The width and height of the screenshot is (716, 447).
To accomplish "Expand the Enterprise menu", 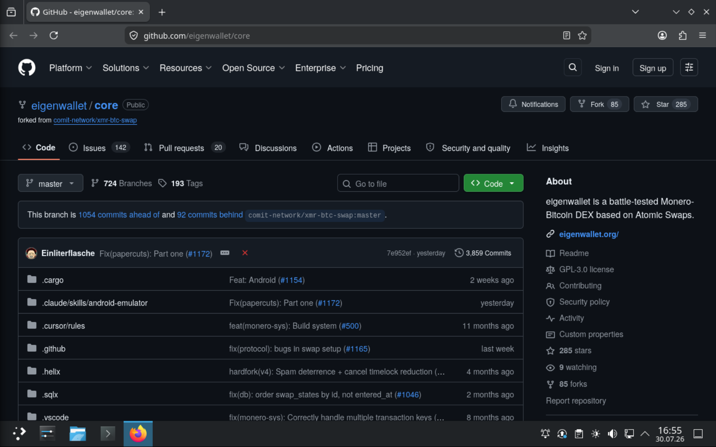I will 321,68.
